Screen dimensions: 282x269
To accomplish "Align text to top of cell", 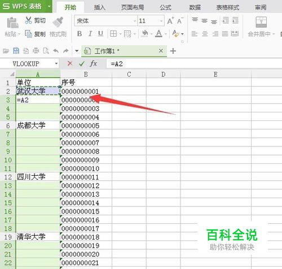I will pos(195,20).
